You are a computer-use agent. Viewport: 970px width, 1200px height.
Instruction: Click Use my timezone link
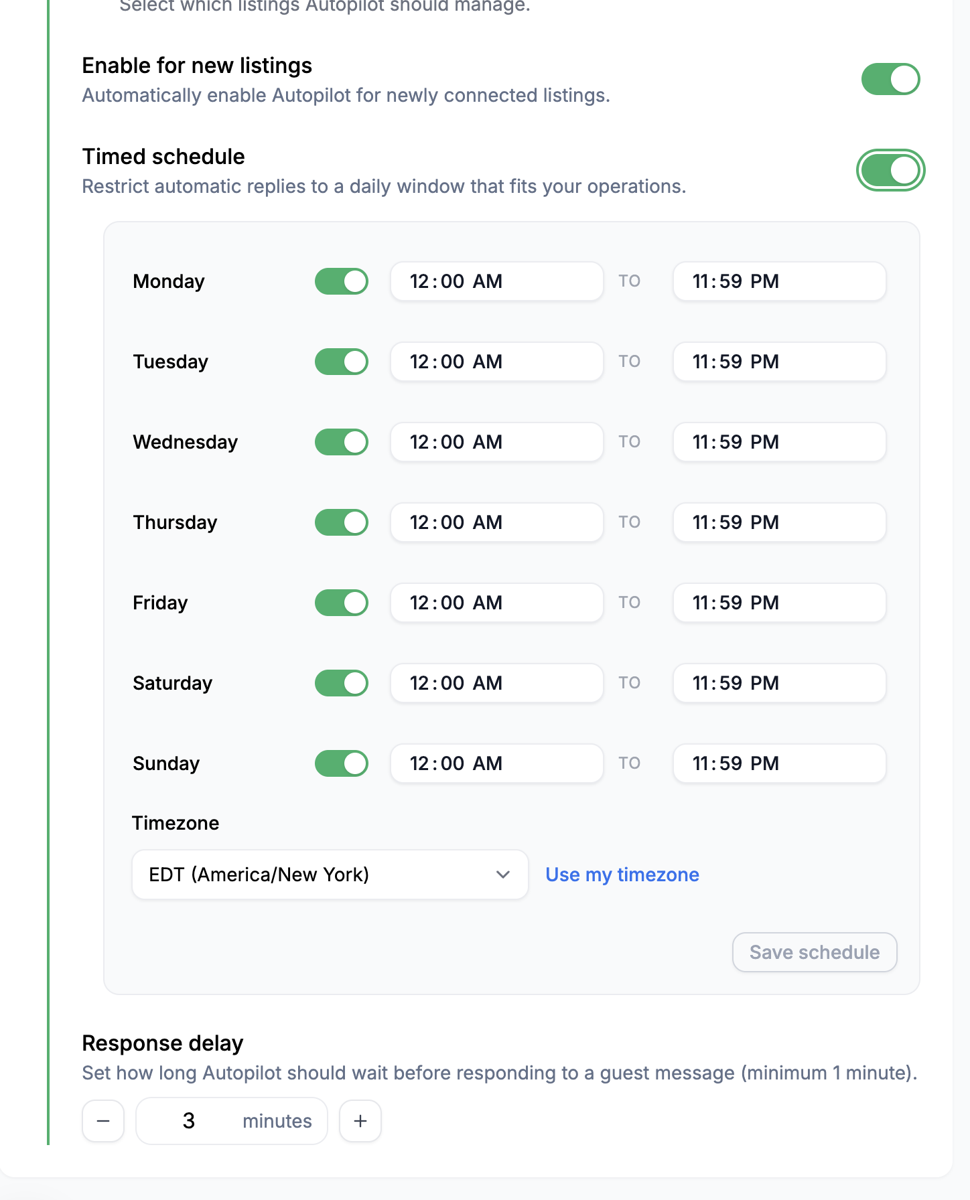point(622,875)
